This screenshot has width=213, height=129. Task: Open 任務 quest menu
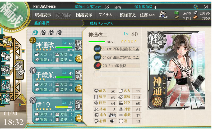pos(148,15)
